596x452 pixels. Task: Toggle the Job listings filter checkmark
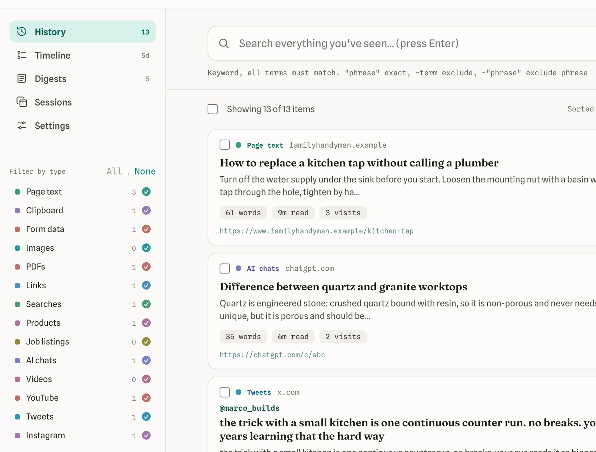coord(146,342)
